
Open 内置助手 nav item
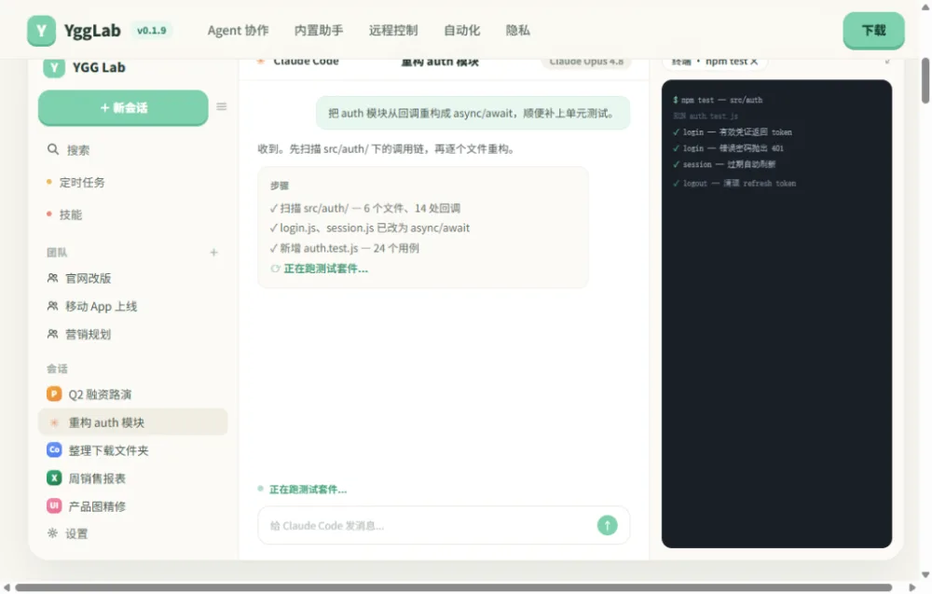point(319,31)
